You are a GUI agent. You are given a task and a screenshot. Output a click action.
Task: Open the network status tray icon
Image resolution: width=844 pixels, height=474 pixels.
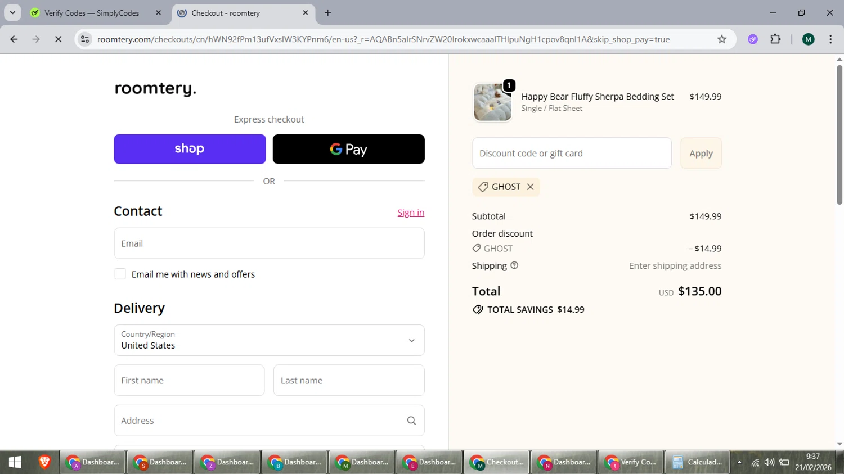(x=755, y=462)
